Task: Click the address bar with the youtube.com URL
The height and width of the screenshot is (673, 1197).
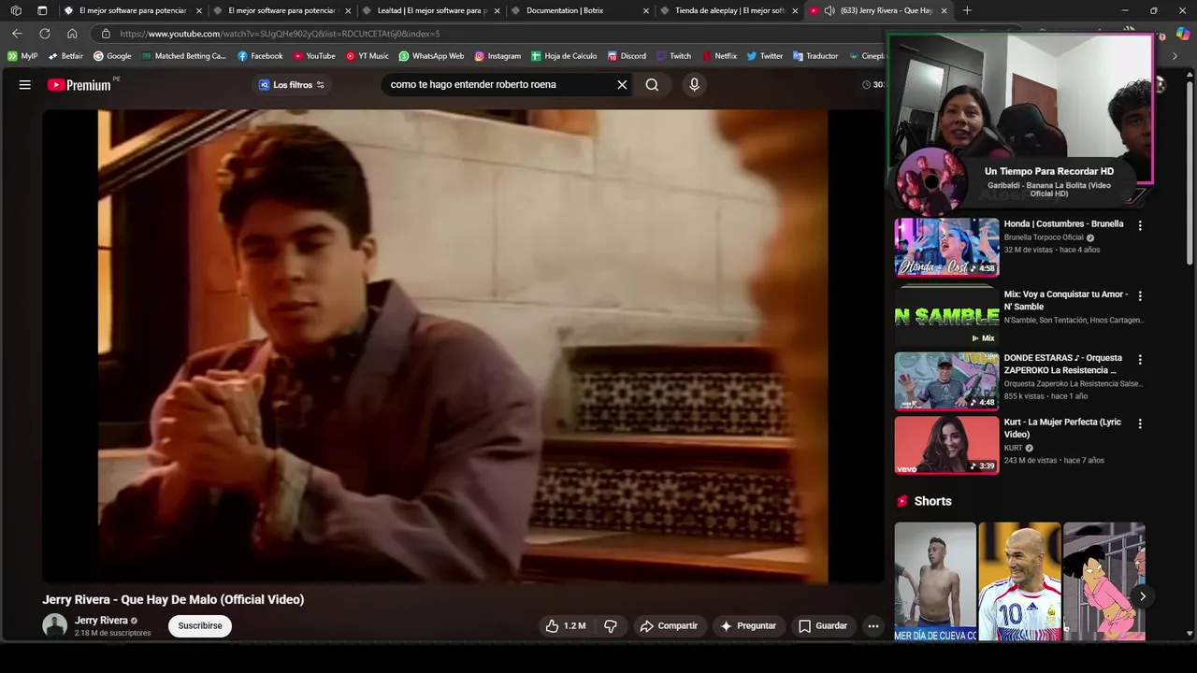Action: (x=280, y=34)
